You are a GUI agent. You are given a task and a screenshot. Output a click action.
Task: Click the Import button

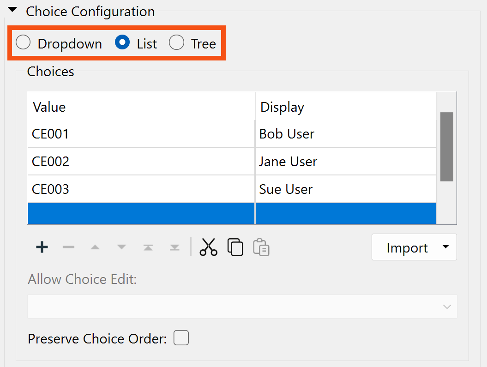[407, 247]
